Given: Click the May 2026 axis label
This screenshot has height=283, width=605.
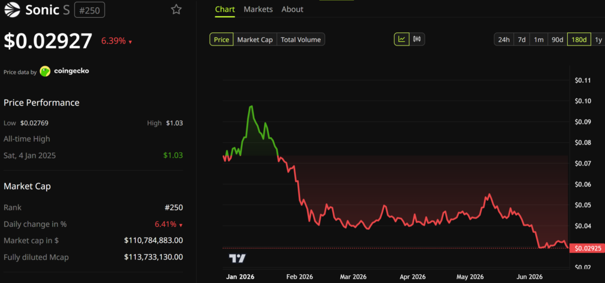Looking at the screenshot, I should [x=470, y=277].
